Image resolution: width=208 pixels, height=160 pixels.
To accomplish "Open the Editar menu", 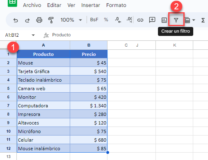I will 54,5.
